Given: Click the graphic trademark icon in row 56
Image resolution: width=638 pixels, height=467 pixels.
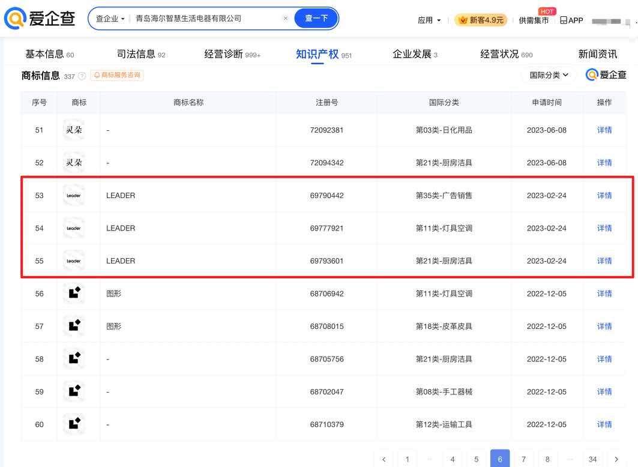Looking at the screenshot, I should 74,294.
